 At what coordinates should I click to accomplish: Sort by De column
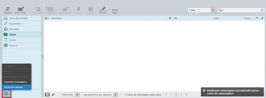pyautogui.click(x=176, y=18)
